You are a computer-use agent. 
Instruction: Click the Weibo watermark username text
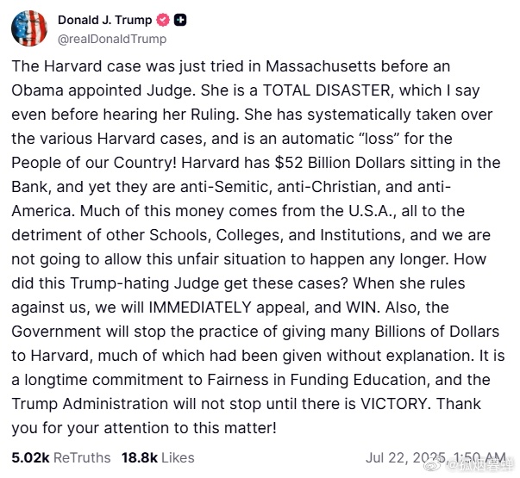(x=480, y=466)
